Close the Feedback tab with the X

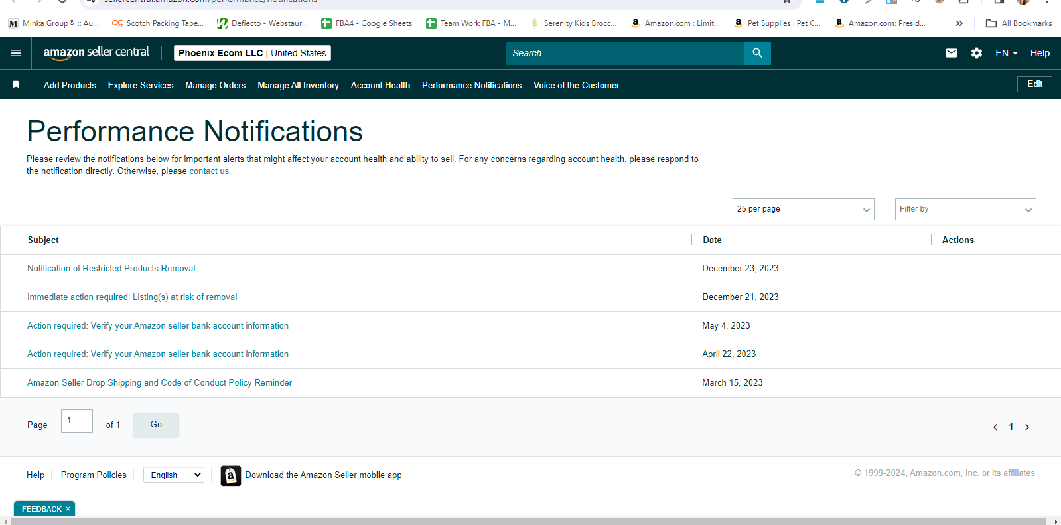(x=68, y=509)
